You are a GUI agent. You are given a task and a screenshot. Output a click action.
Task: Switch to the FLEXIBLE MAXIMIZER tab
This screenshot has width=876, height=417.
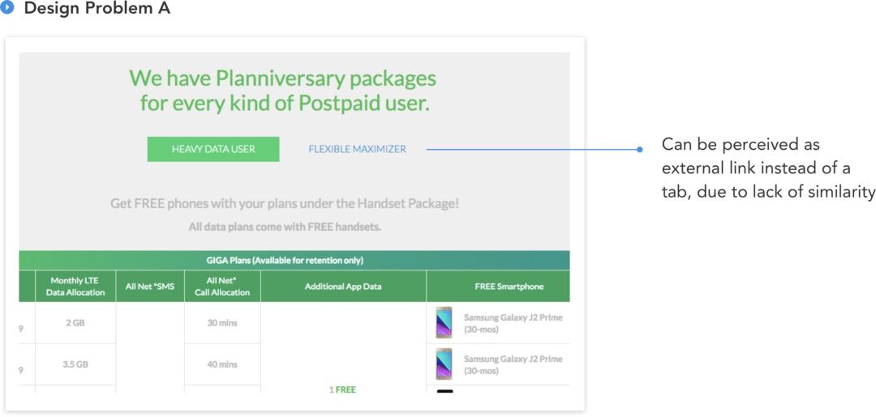tap(358, 150)
